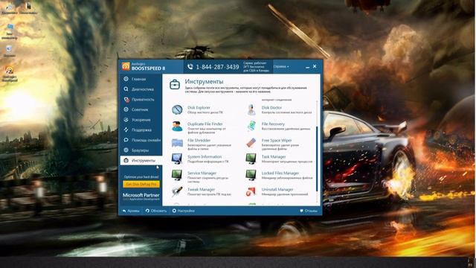Image resolution: width=476 pixels, height=268 pixels.
Task: Open Браузеры sidebar section
Action: point(141,150)
